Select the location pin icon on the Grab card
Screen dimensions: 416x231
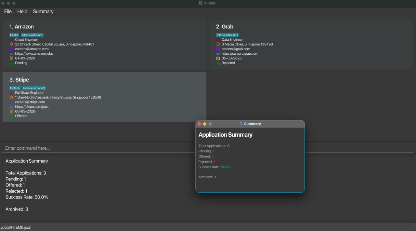[218, 44]
